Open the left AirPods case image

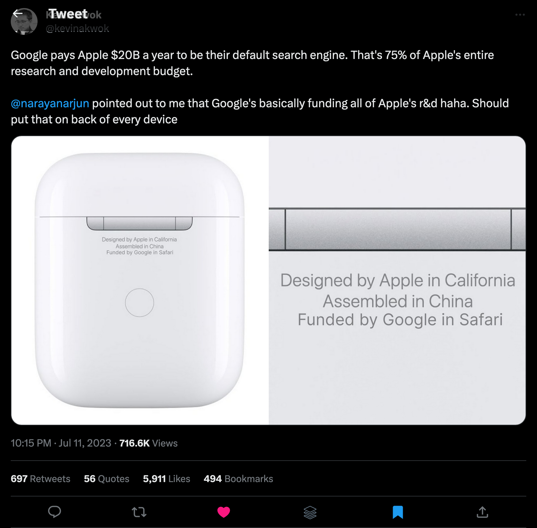click(x=140, y=280)
